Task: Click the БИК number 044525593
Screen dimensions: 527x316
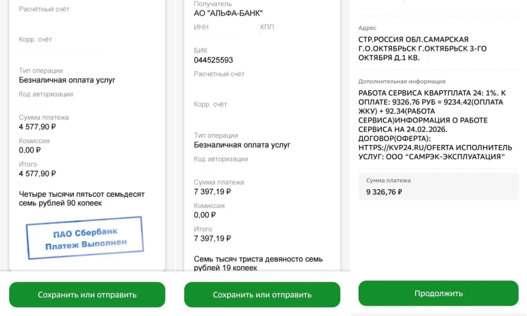Action: point(214,60)
